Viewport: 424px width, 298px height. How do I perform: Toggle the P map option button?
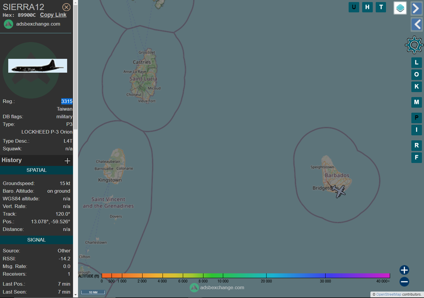[417, 118]
